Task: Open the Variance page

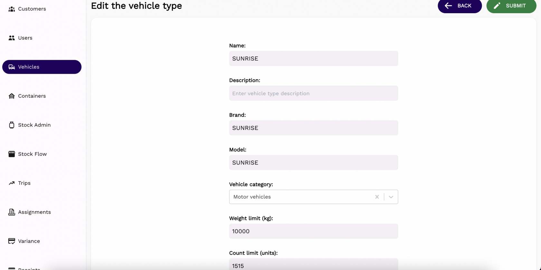Action: (42, 241)
